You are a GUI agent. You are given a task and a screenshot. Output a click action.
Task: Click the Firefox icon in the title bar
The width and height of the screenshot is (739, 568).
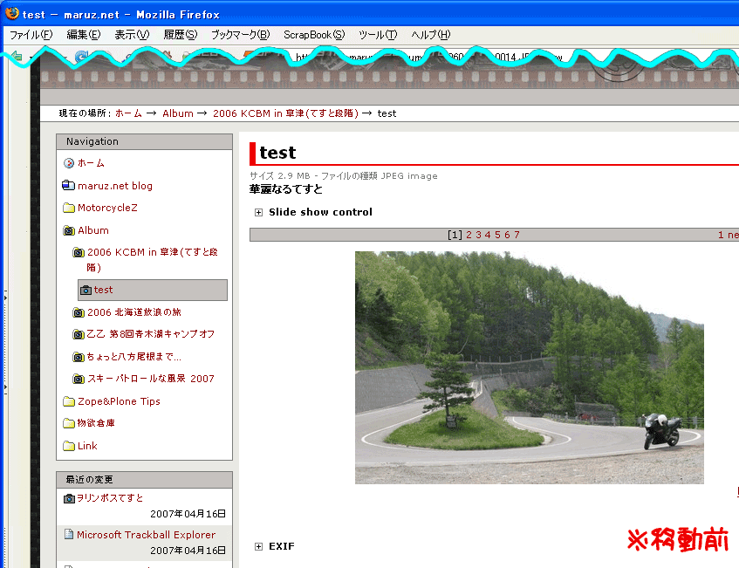click(x=12, y=14)
